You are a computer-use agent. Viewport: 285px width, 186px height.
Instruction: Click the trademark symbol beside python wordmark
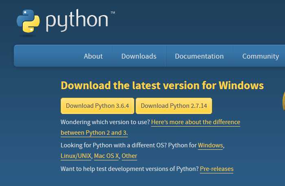click(x=113, y=13)
